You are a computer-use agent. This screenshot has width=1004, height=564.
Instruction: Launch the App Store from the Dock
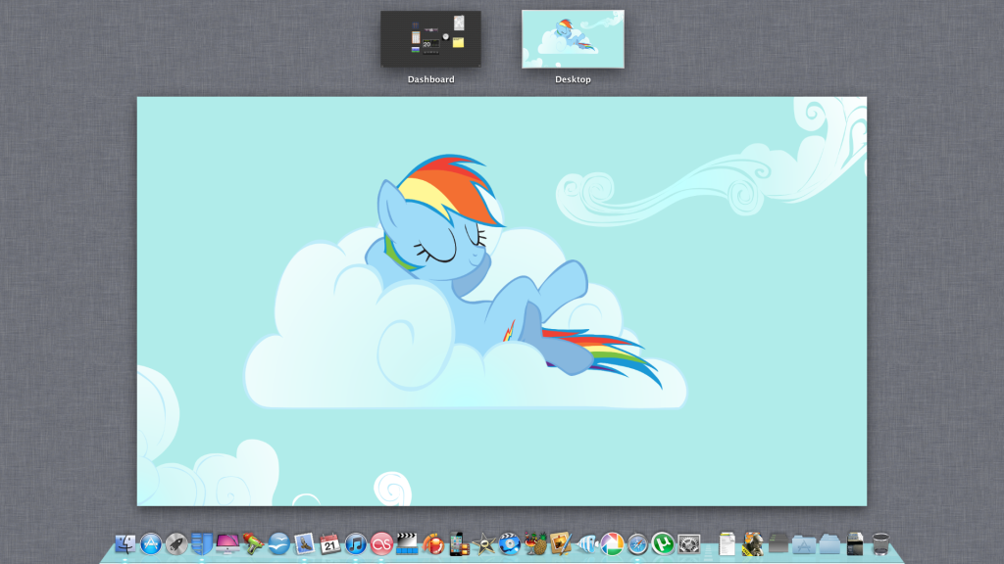click(x=150, y=544)
